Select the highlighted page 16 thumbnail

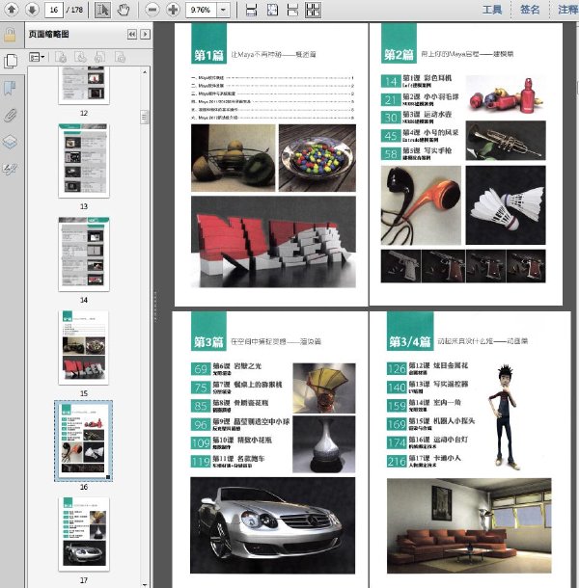(83, 441)
